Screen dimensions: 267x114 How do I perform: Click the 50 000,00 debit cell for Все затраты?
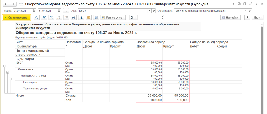click(x=149, y=82)
